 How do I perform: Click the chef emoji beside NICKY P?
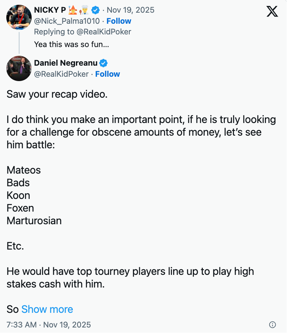click(x=85, y=10)
